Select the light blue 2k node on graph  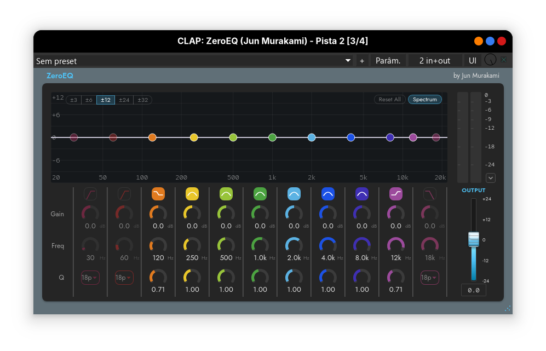(x=312, y=137)
